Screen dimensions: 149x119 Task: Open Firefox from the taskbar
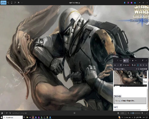coord(33,117)
